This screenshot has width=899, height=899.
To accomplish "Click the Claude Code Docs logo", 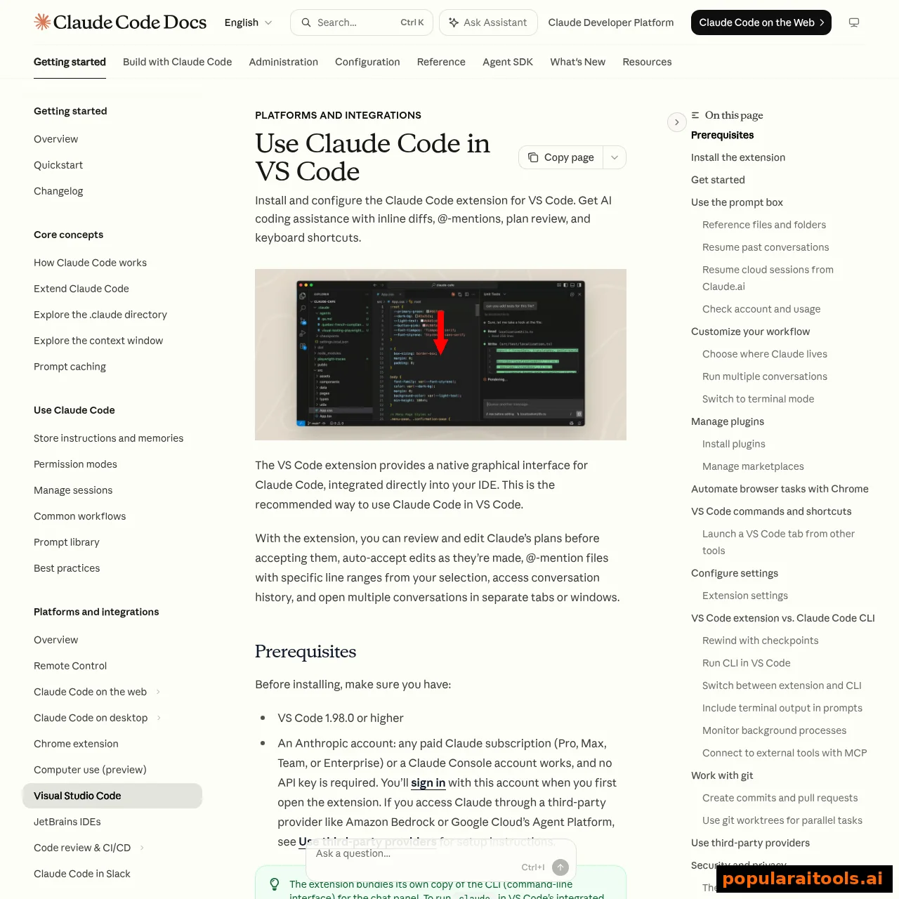I will 120,22.
